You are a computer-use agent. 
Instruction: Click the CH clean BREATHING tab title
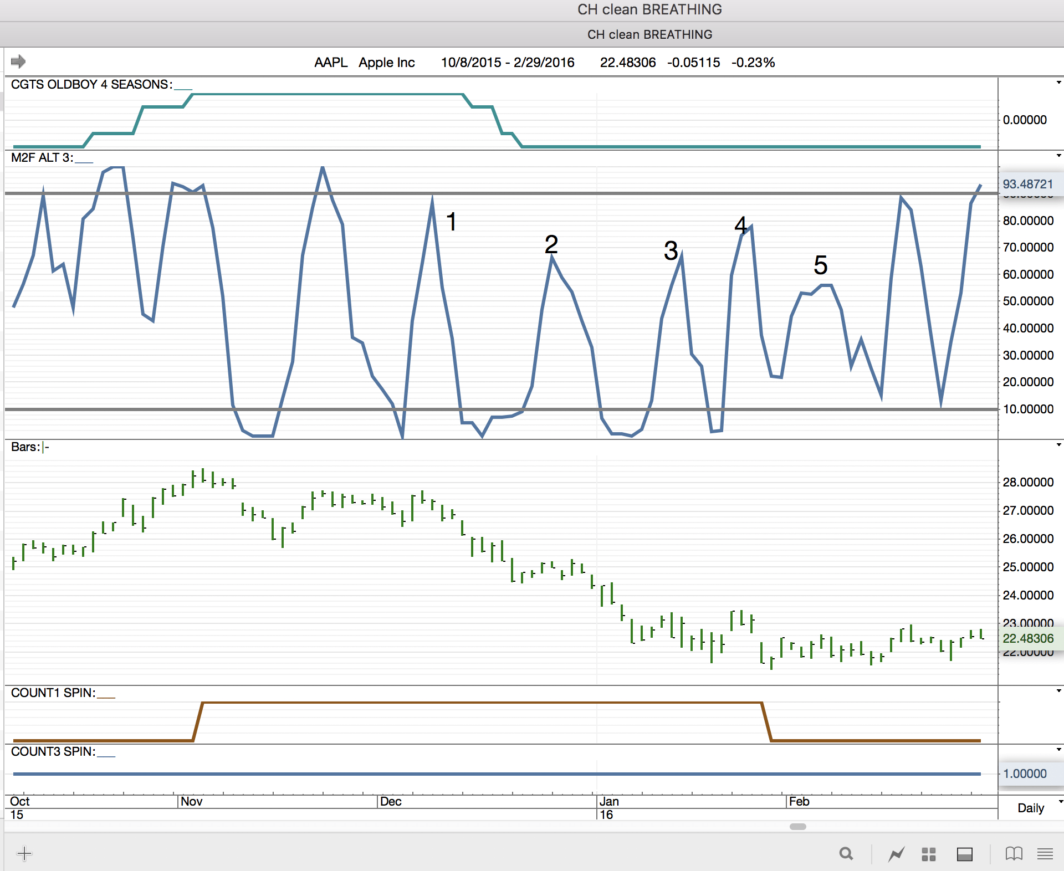[649, 34]
